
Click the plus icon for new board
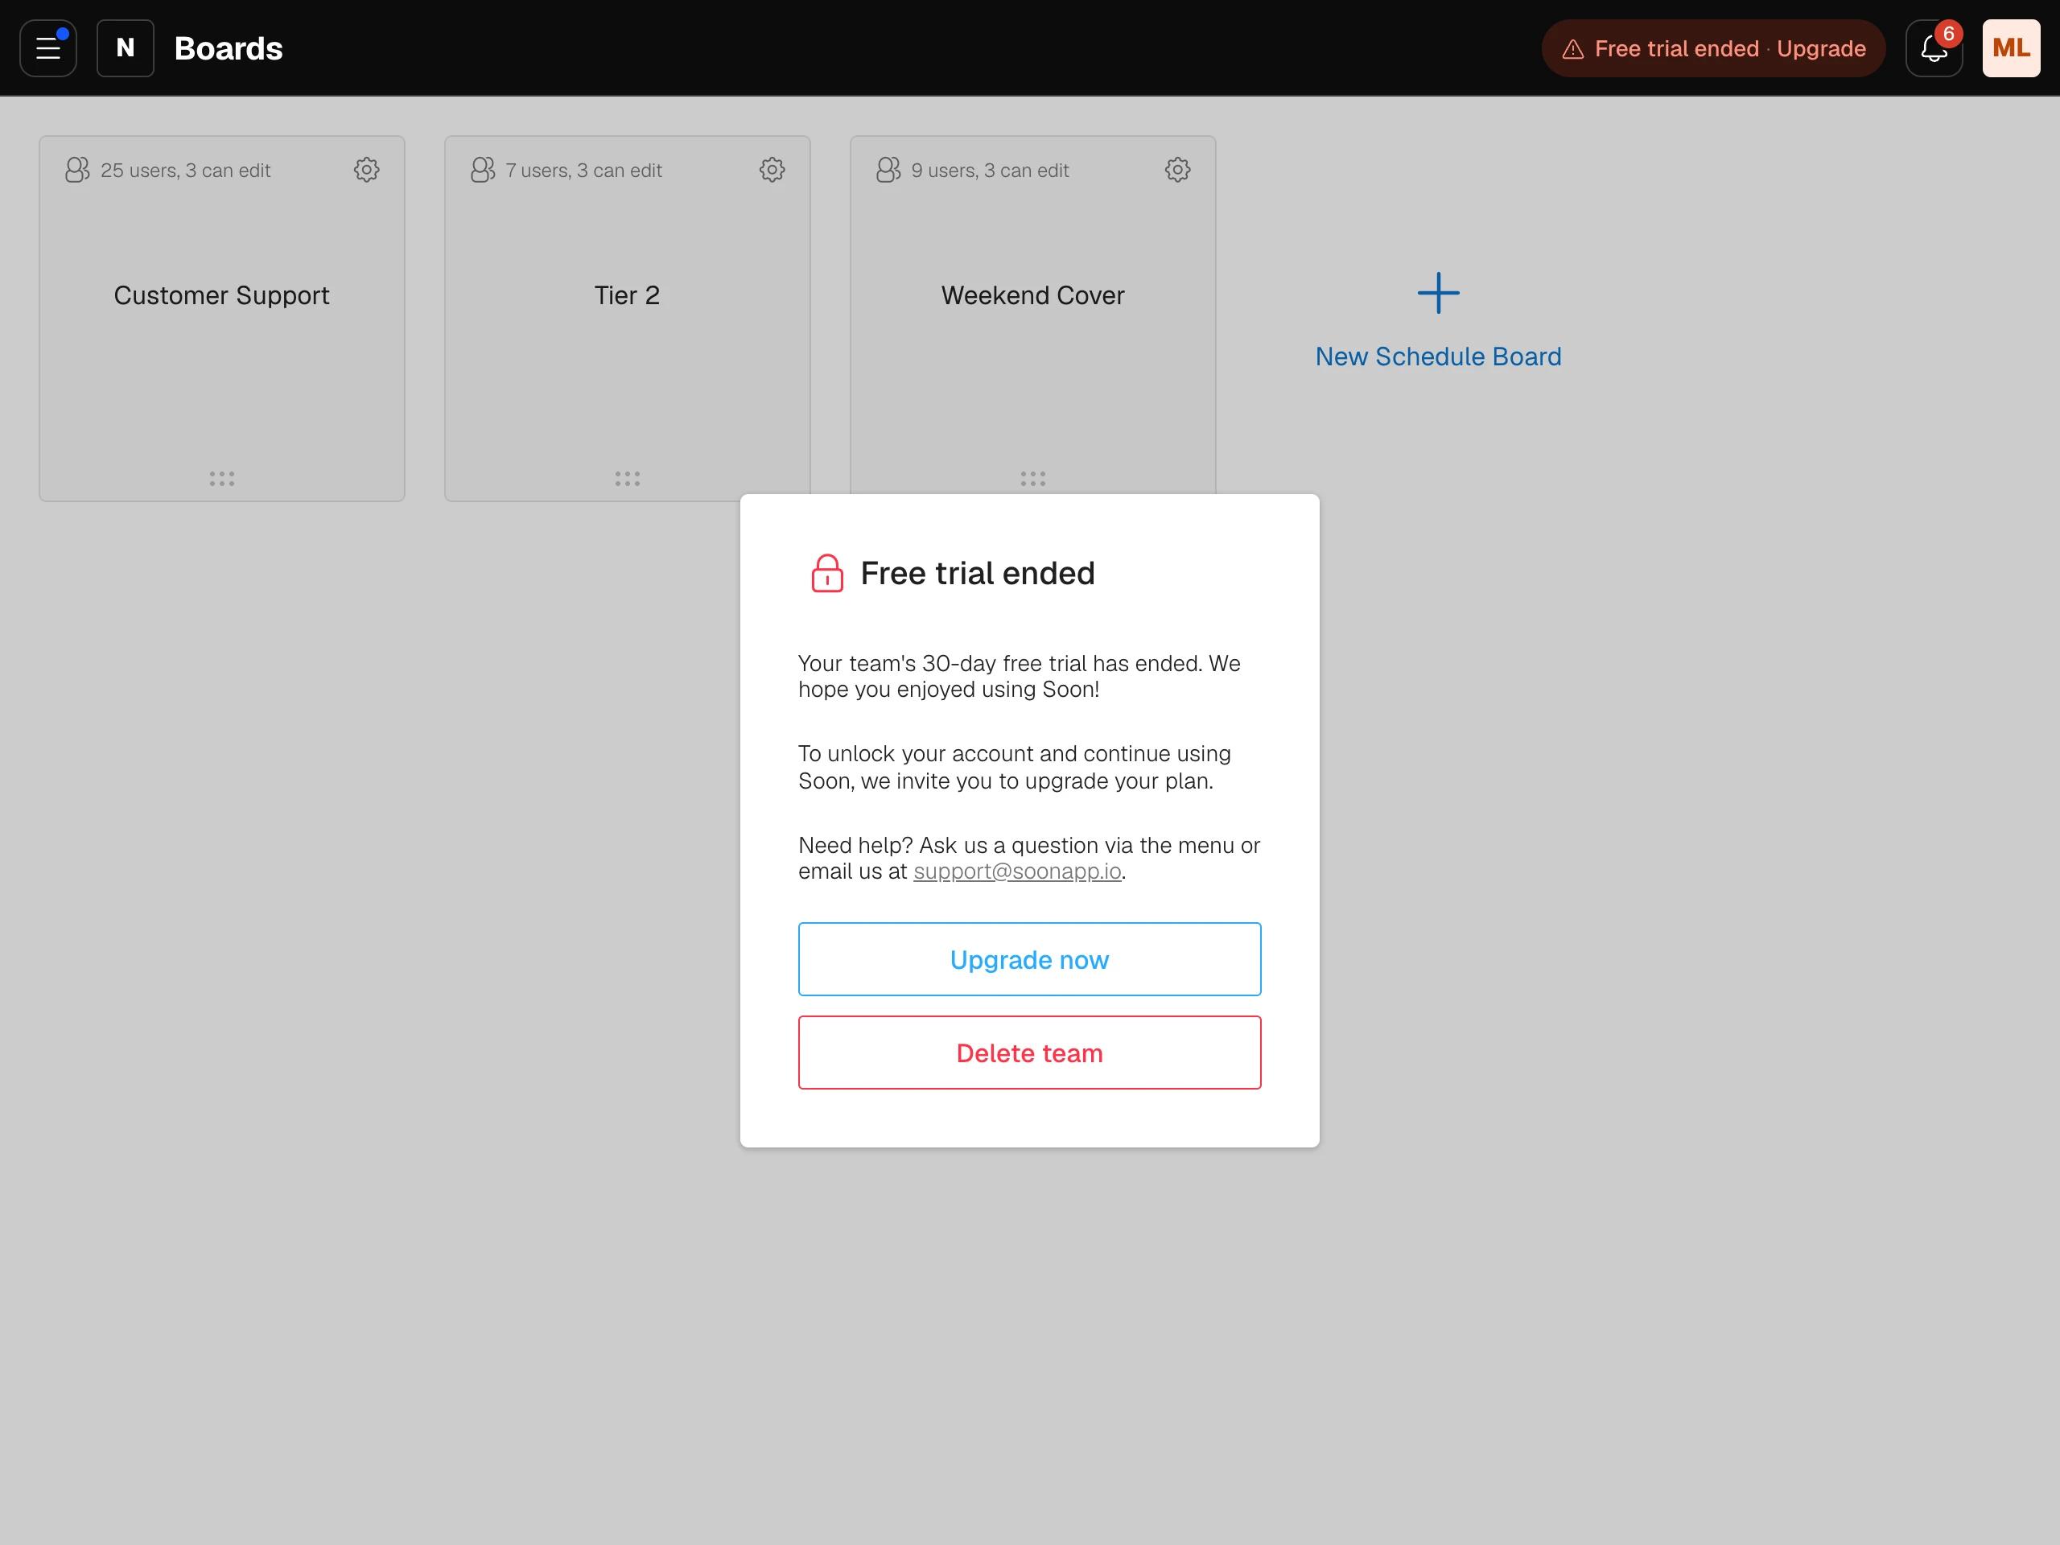click(x=1438, y=294)
